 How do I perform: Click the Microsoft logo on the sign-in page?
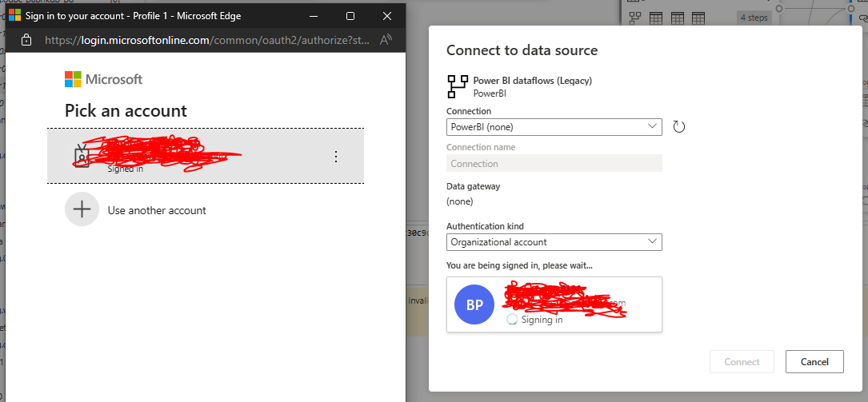[x=103, y=80]
